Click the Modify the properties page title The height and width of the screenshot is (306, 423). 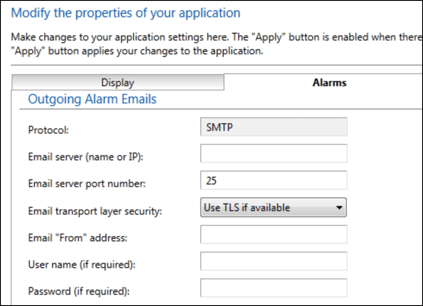point(125,12)
